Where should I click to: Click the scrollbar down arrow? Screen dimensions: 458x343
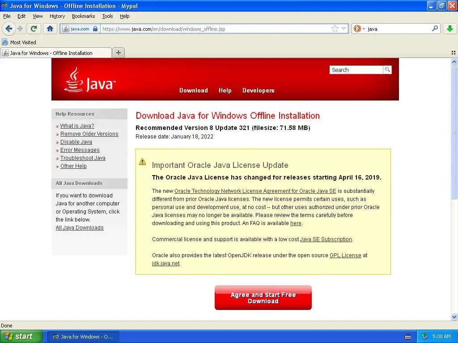[454, 317]
